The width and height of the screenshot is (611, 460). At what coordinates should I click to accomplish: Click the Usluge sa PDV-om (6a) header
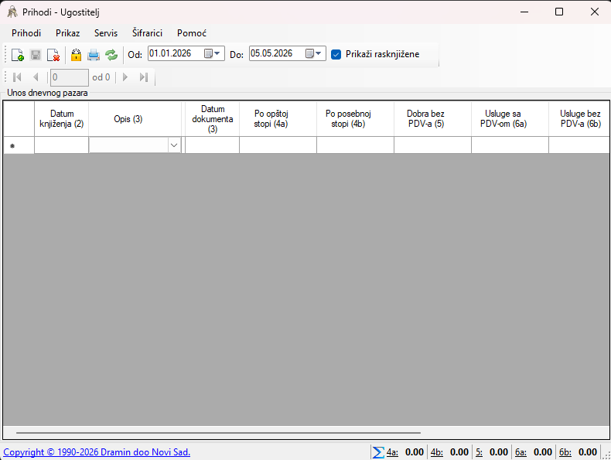[x=510, y=119]
